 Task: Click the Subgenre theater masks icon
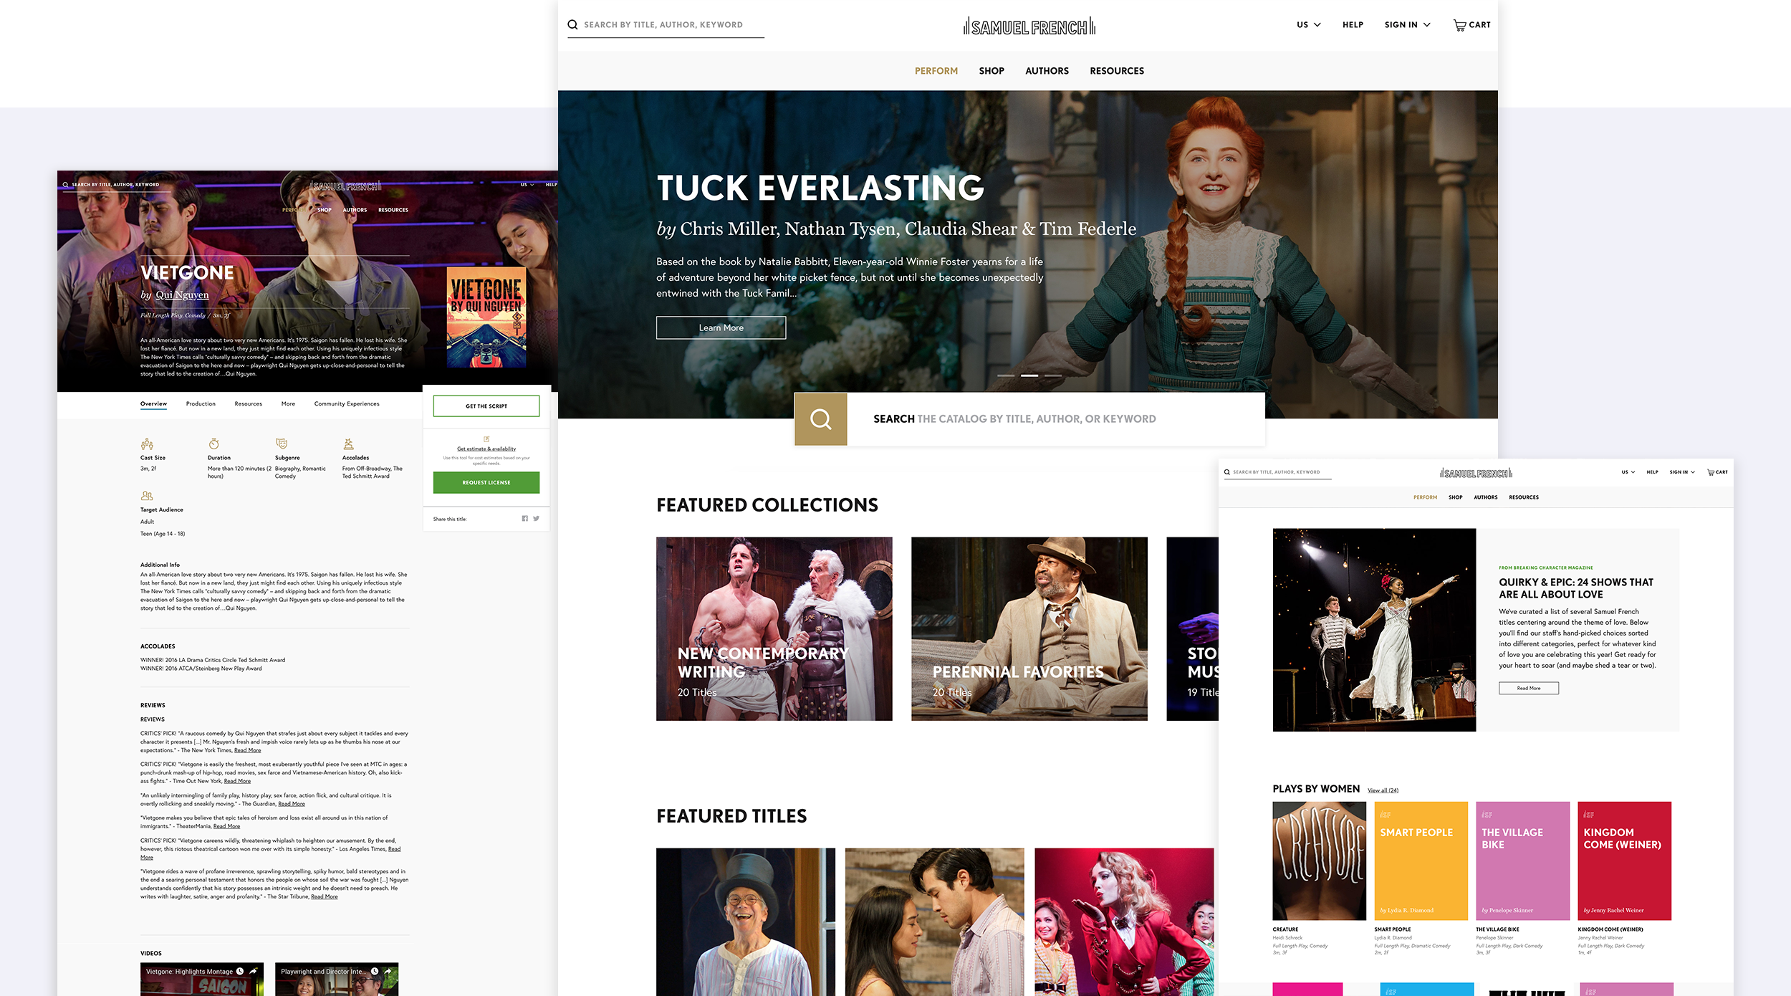[x=282, y=444]
